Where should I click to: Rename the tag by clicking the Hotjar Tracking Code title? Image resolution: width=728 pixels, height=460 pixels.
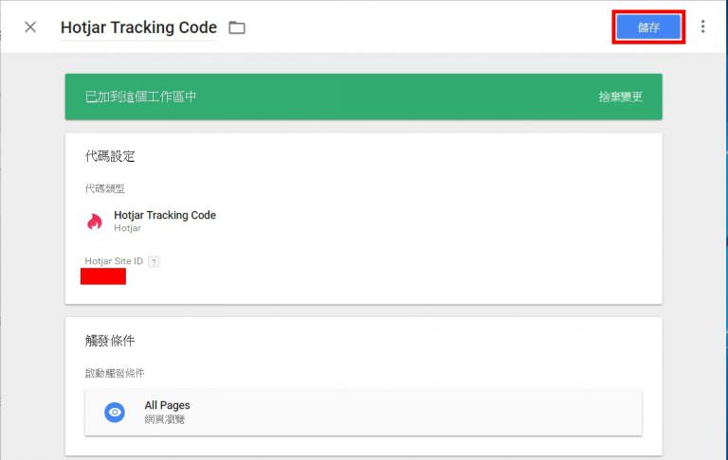(138, 27)
